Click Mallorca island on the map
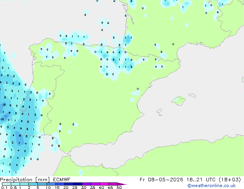The height and width of the screenshot is (189, 244). pos(178,101)
